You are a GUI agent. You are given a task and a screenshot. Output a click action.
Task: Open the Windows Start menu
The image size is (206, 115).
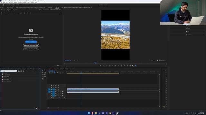(x=89, y=113)
